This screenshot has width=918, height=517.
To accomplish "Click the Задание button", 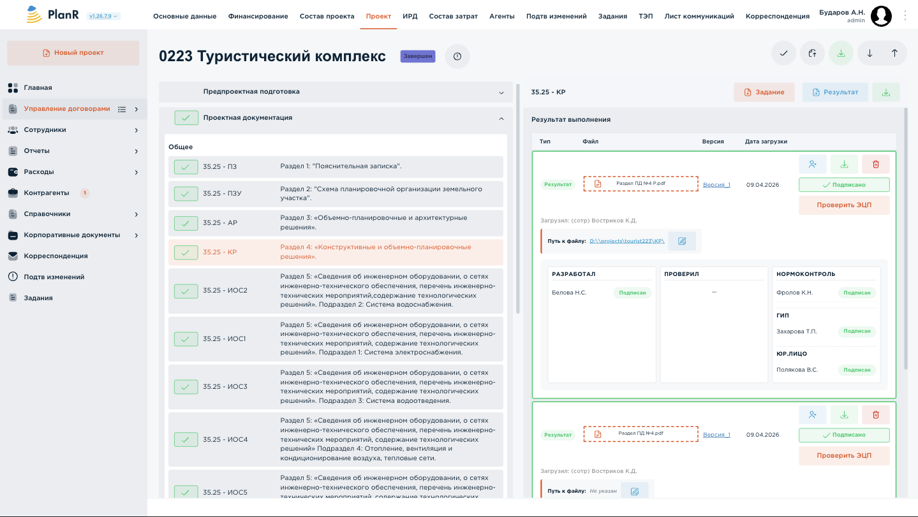I will point(764,92).
